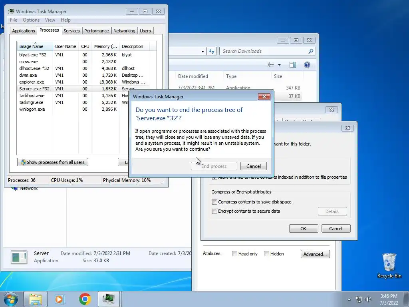The image size is (409, 307).
Task: Sort processes by Description column
Action: 134,46
